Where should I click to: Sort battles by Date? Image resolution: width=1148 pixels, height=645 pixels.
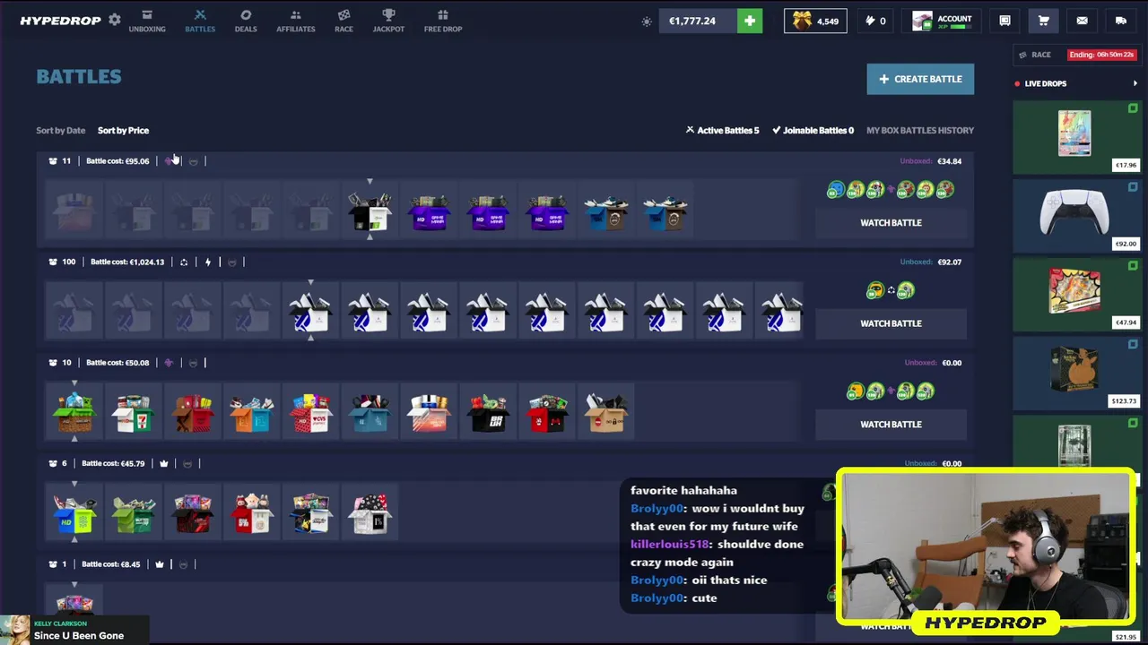coord(61,131)
